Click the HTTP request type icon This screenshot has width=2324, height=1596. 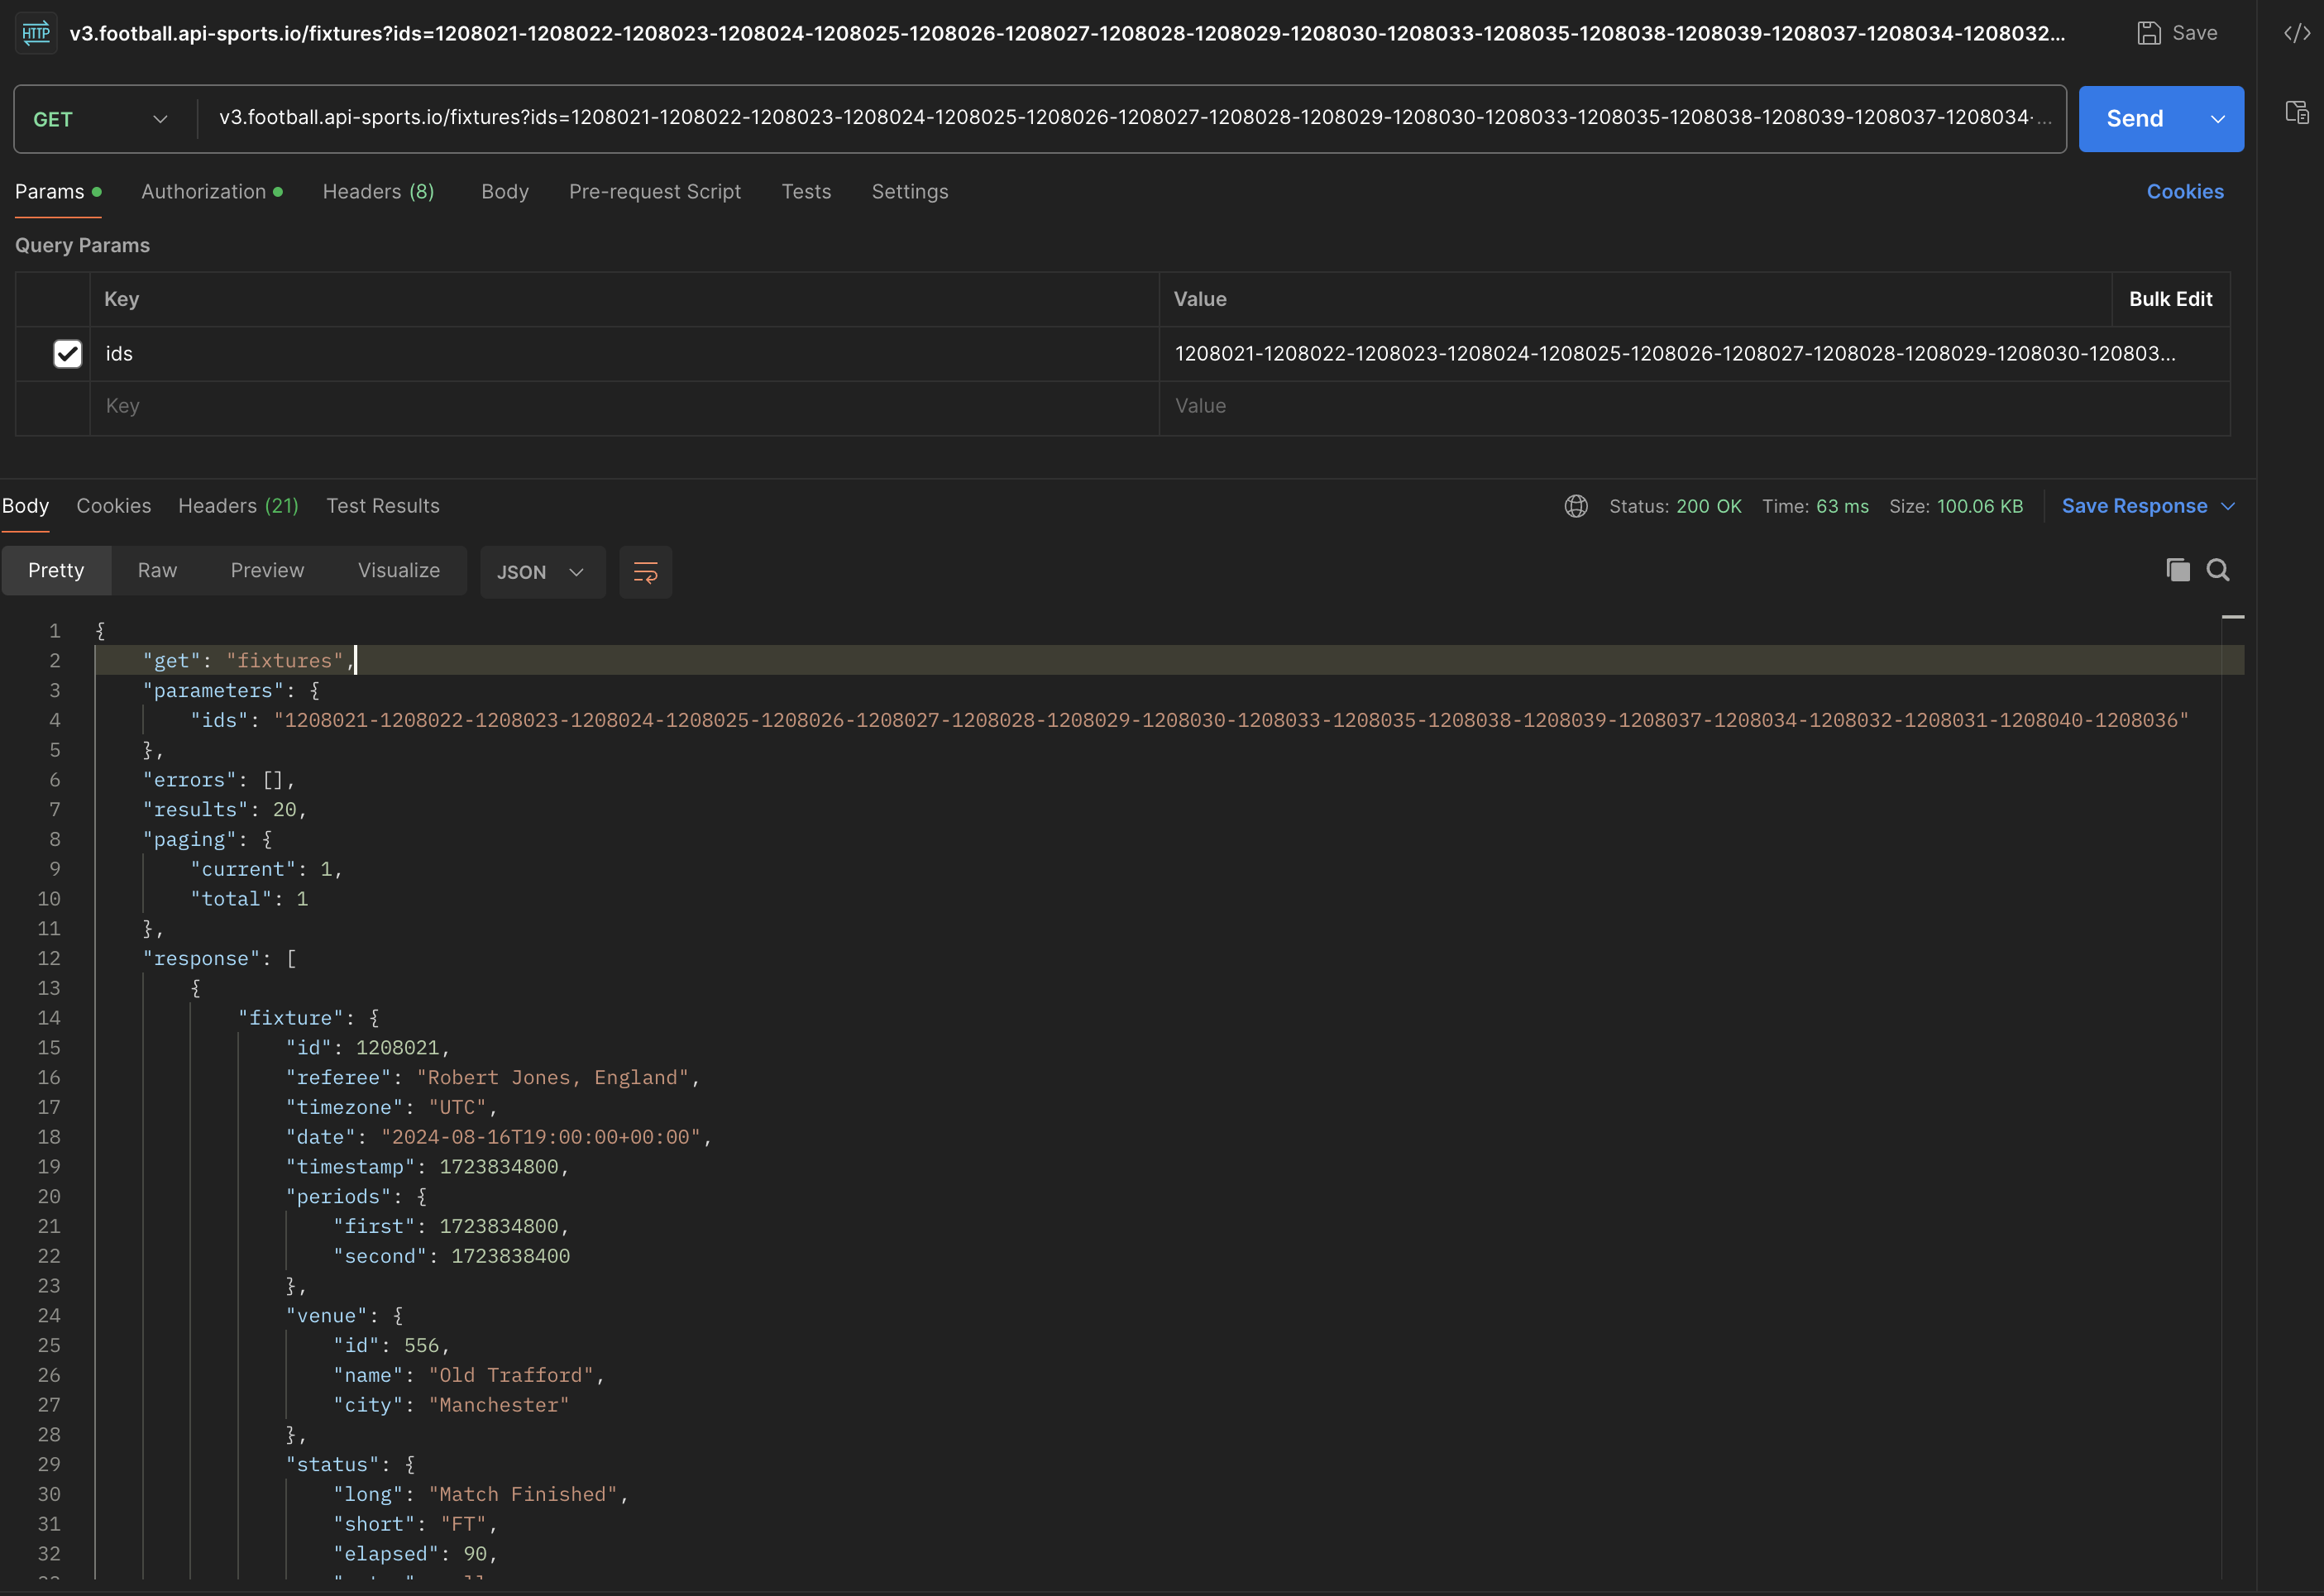(36, 33)
